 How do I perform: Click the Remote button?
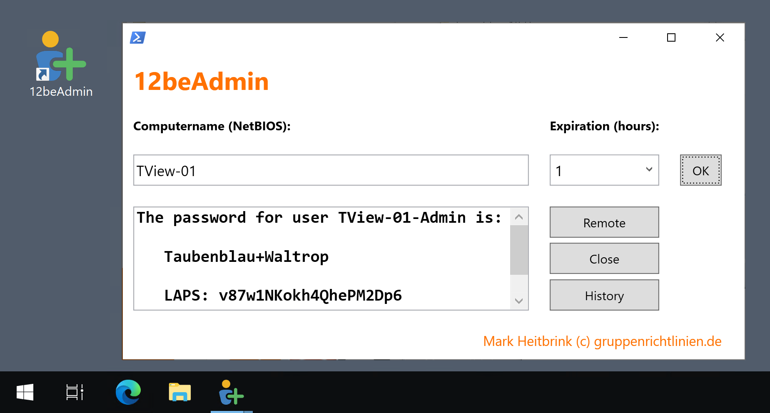point(604,222)
